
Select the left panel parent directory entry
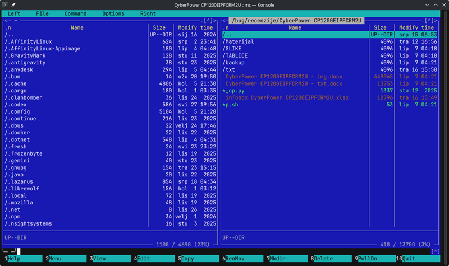(76, 35)
